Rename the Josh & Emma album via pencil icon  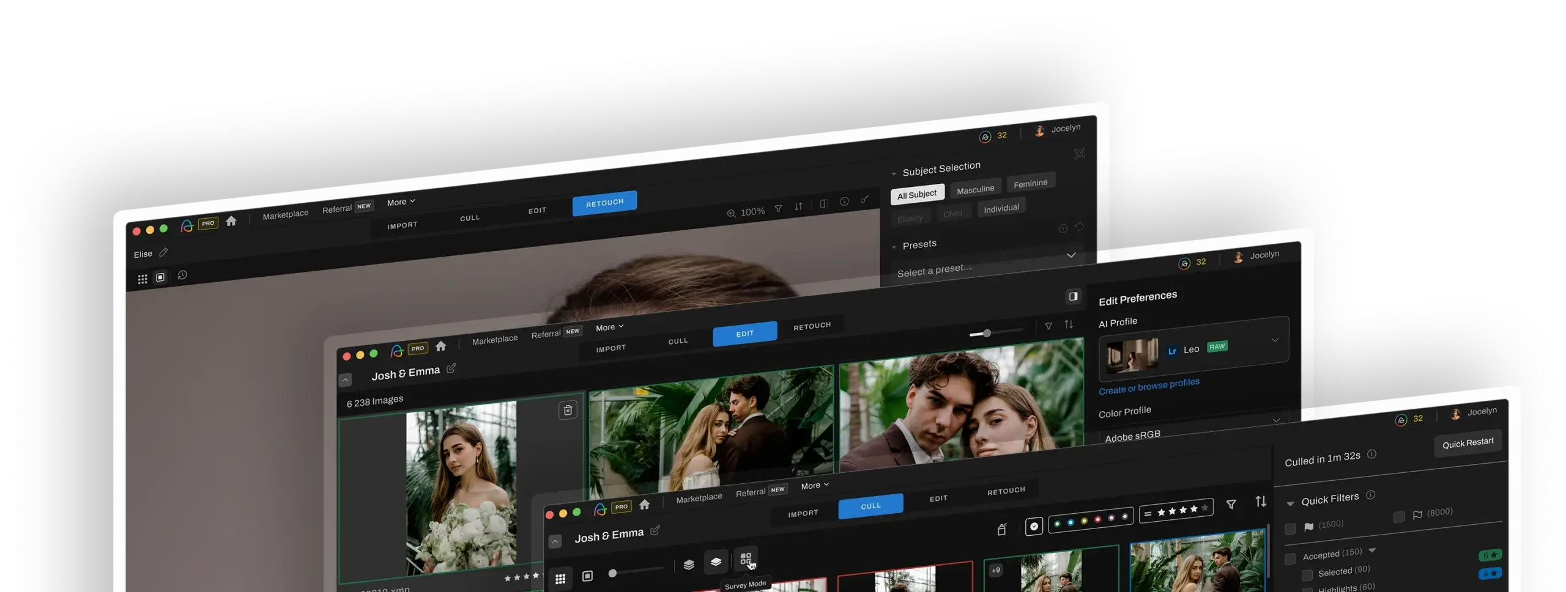656,530
